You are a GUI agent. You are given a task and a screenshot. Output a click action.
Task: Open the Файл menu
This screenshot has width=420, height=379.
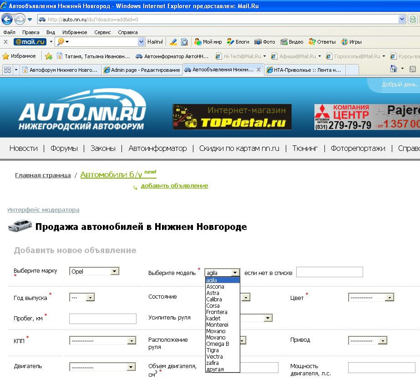10,32
